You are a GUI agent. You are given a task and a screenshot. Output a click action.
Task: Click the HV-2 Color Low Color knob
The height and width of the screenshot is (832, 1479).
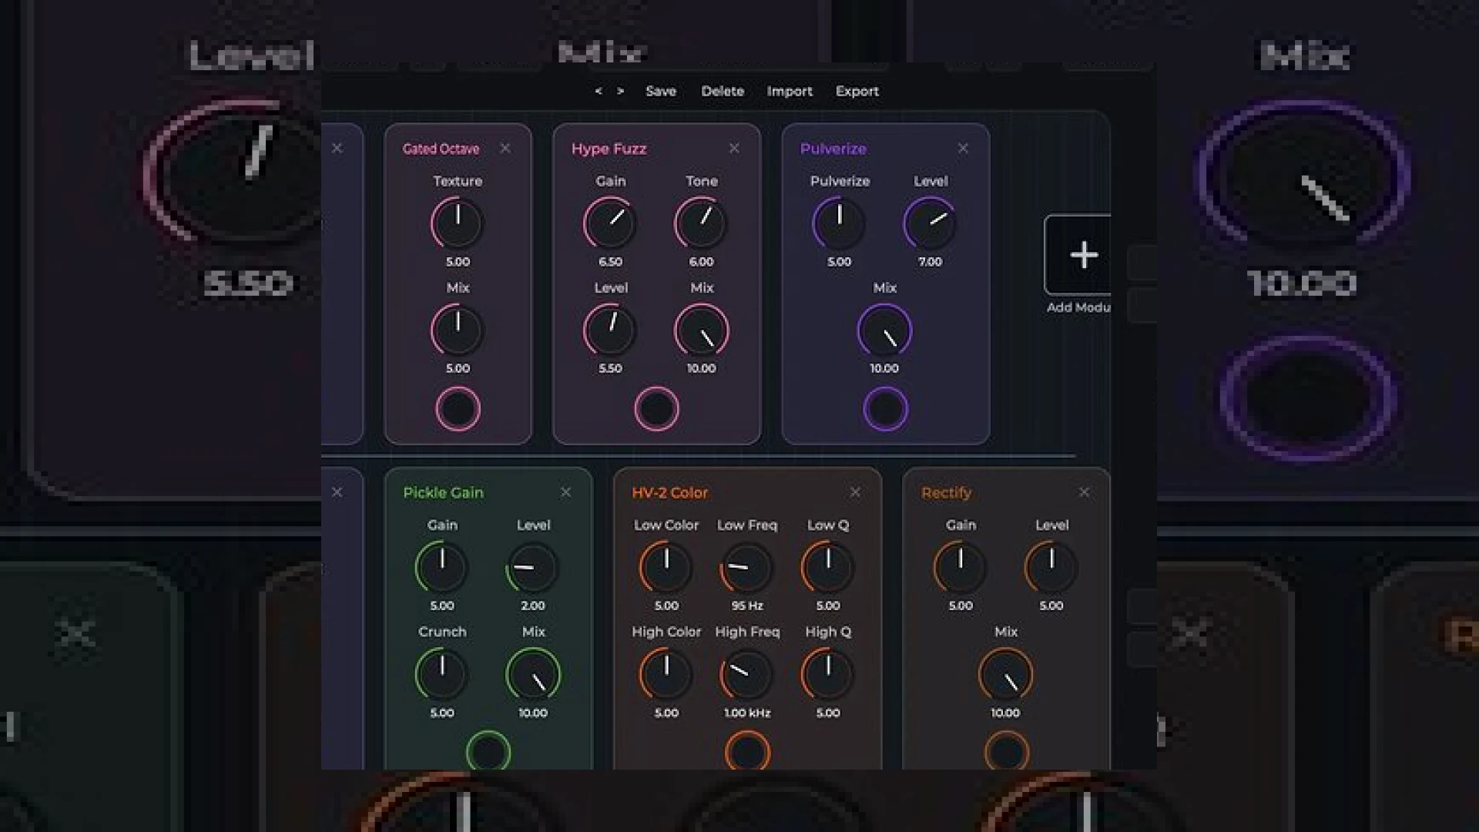666,568
